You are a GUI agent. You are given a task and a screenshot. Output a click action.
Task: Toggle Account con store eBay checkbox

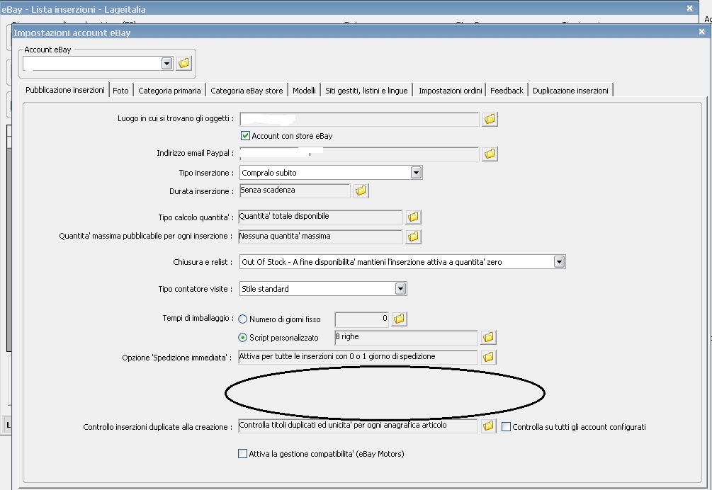[x=245, y=136]
